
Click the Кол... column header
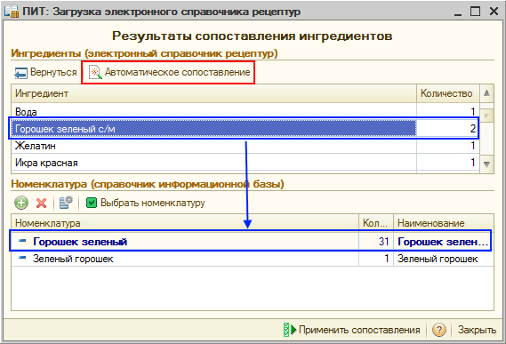[x=376, y=223]
